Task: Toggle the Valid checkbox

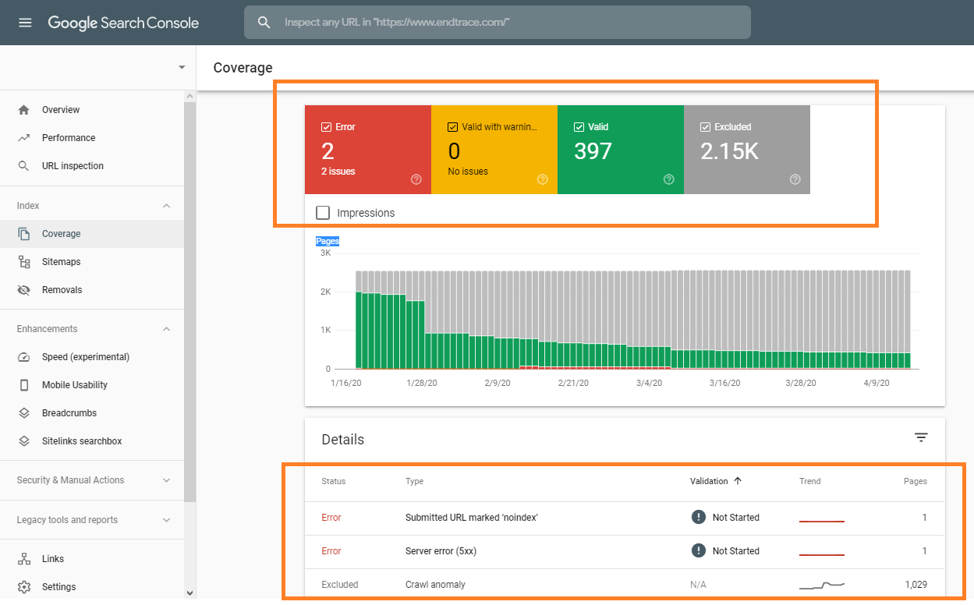Action: (x=579, y=127)
